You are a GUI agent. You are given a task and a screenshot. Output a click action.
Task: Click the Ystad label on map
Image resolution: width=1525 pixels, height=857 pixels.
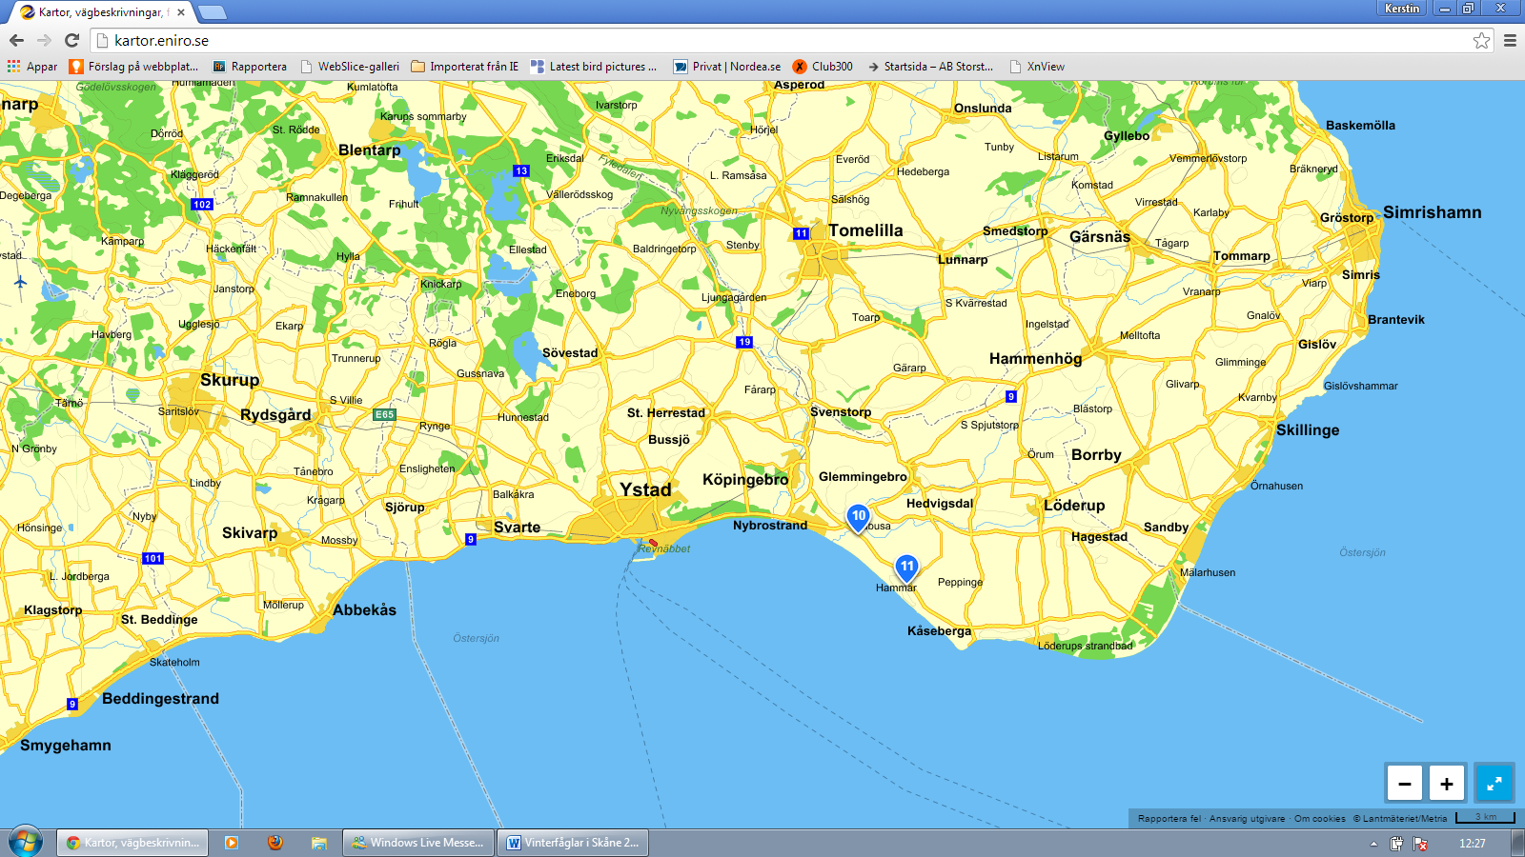645,489
